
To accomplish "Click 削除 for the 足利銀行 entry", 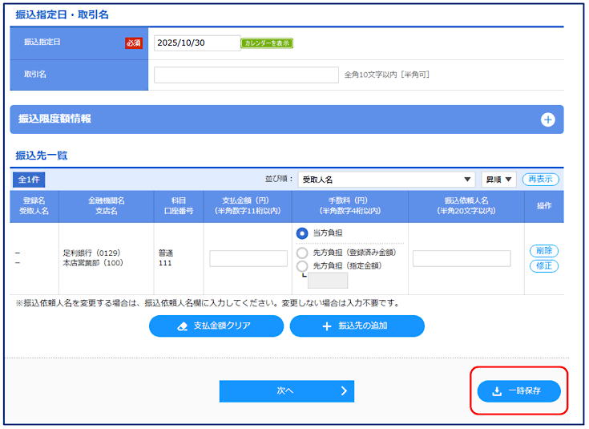I will tap(544, 251).
